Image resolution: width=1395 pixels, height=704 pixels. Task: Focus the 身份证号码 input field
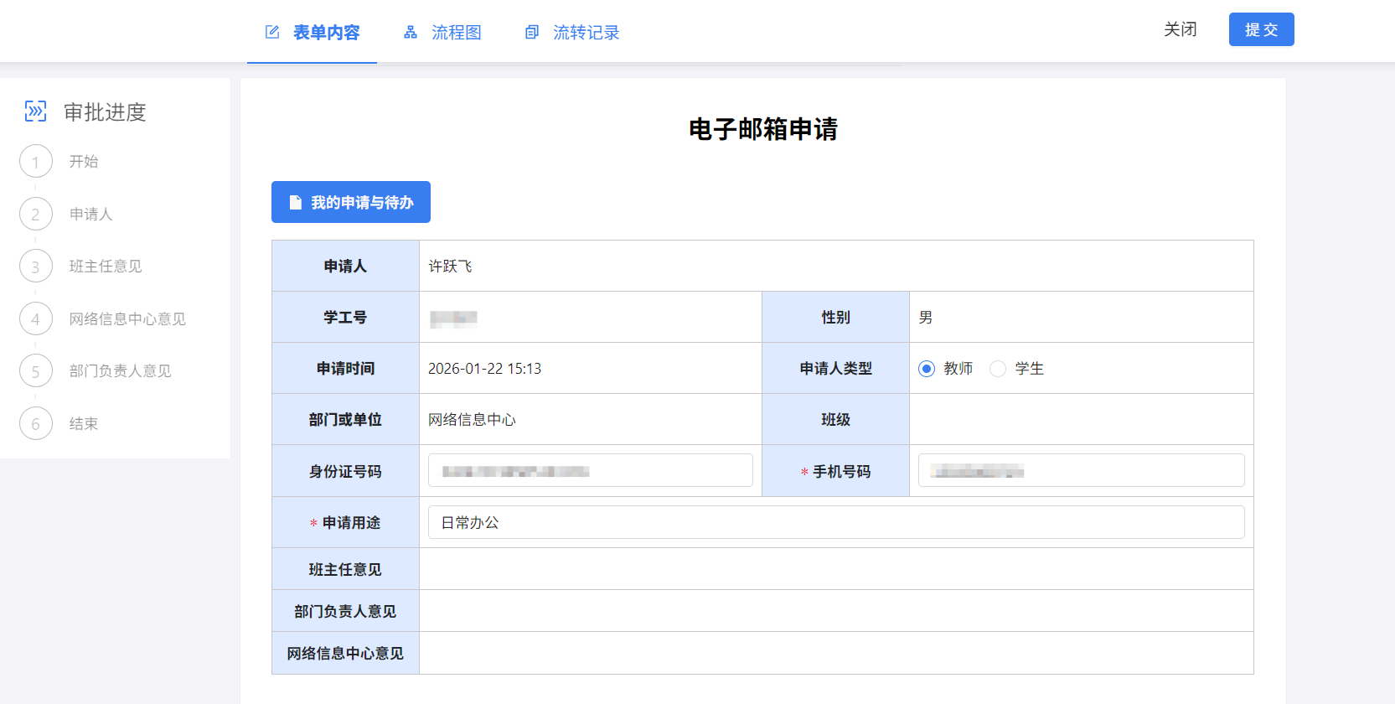click(590, 470)
